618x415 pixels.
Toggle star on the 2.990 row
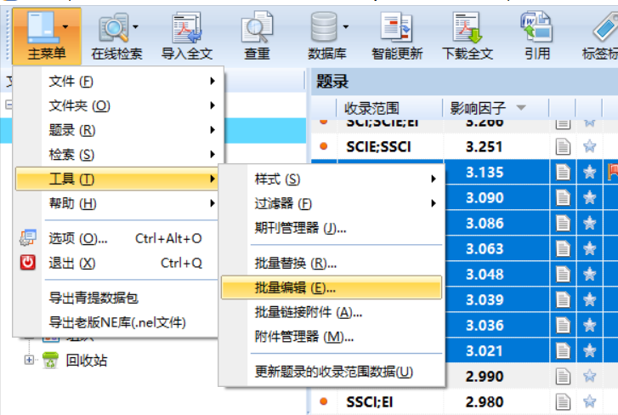(590, 376)
